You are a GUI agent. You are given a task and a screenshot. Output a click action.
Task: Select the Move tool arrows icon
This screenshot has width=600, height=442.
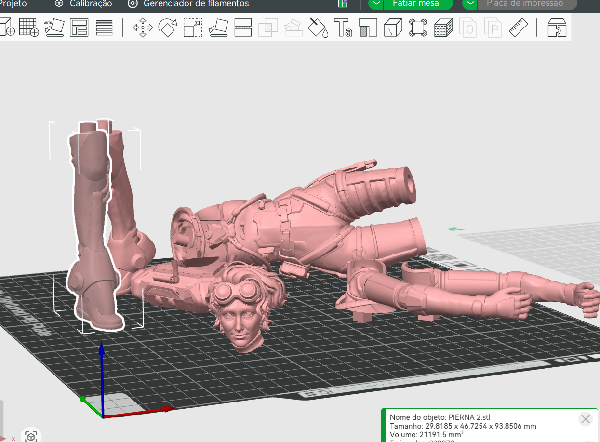coord(143,27)
